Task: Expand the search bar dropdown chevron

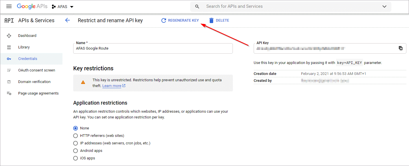Action: (384, 6)
